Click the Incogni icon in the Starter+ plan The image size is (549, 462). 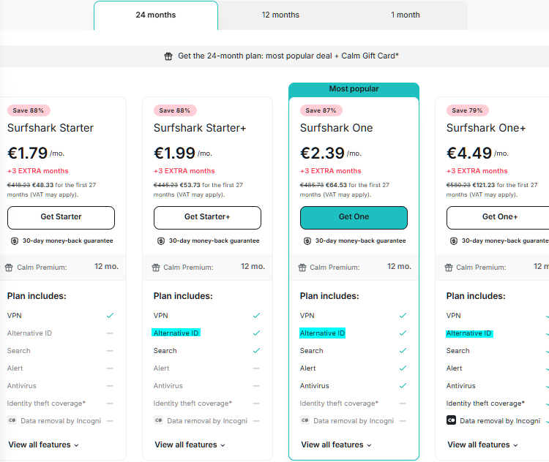(x=159, y=420)
